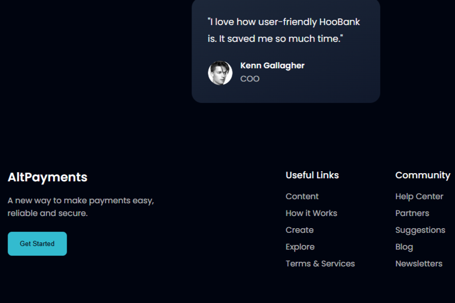The height and width of the screenshot is (303, 455).
Task: Click the Useful Links heading
Action: (x=312, y=175)
